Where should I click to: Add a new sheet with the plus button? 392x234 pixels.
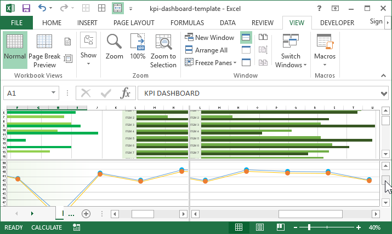86,214
